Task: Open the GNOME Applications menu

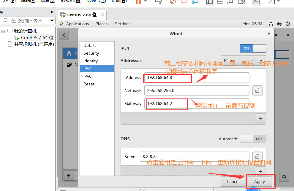Action: [x=78, y=24]
